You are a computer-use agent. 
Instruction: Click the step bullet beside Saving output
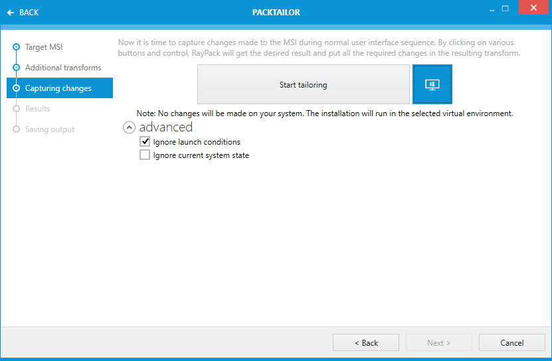pyautogui.click(x=16, y=129)
